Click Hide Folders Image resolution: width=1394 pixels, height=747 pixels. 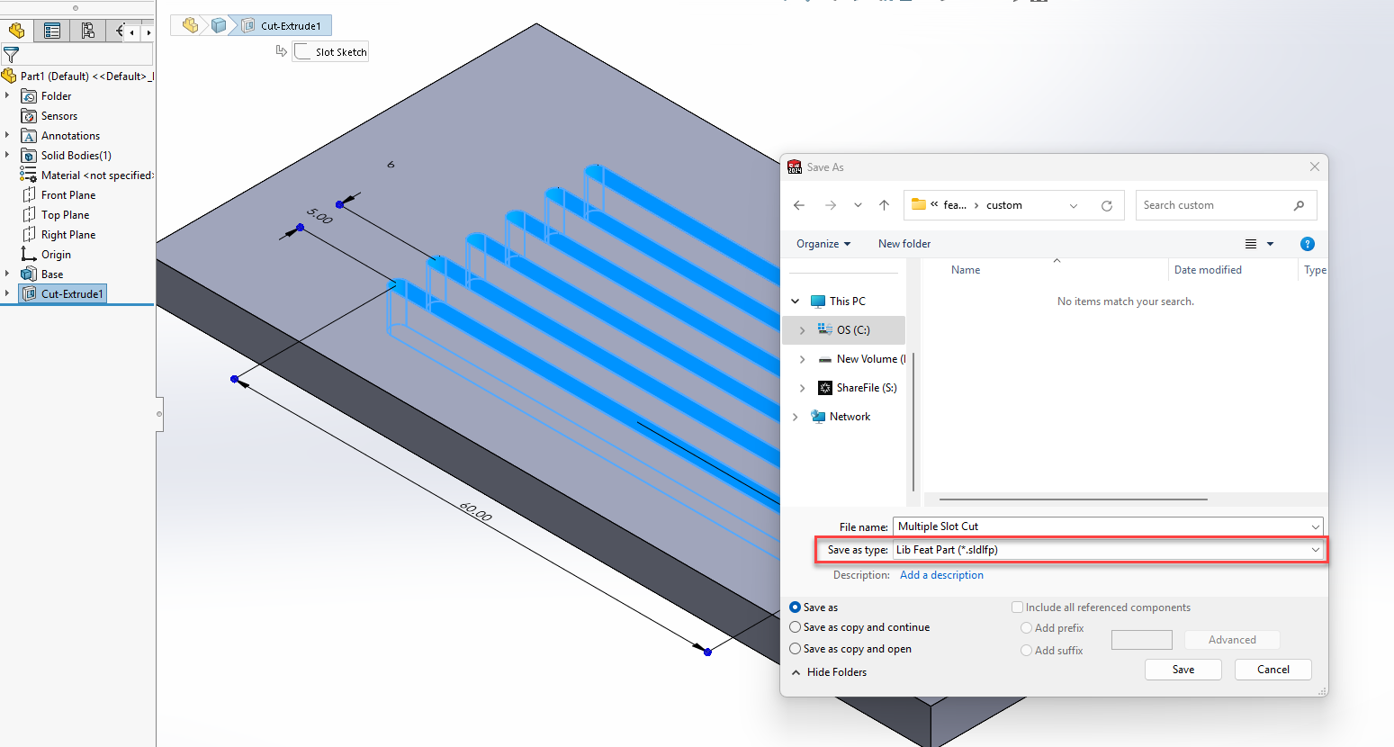(x=830, y=672)
